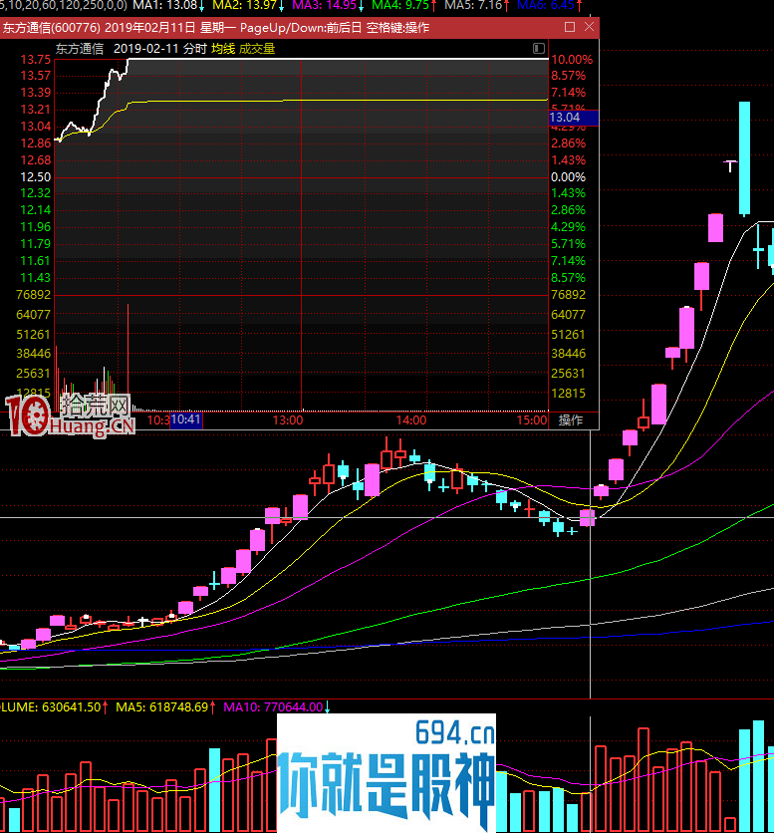Click the 操作 button in the popup

pos(571,419)
